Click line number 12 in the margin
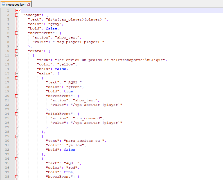 [8, 60]
